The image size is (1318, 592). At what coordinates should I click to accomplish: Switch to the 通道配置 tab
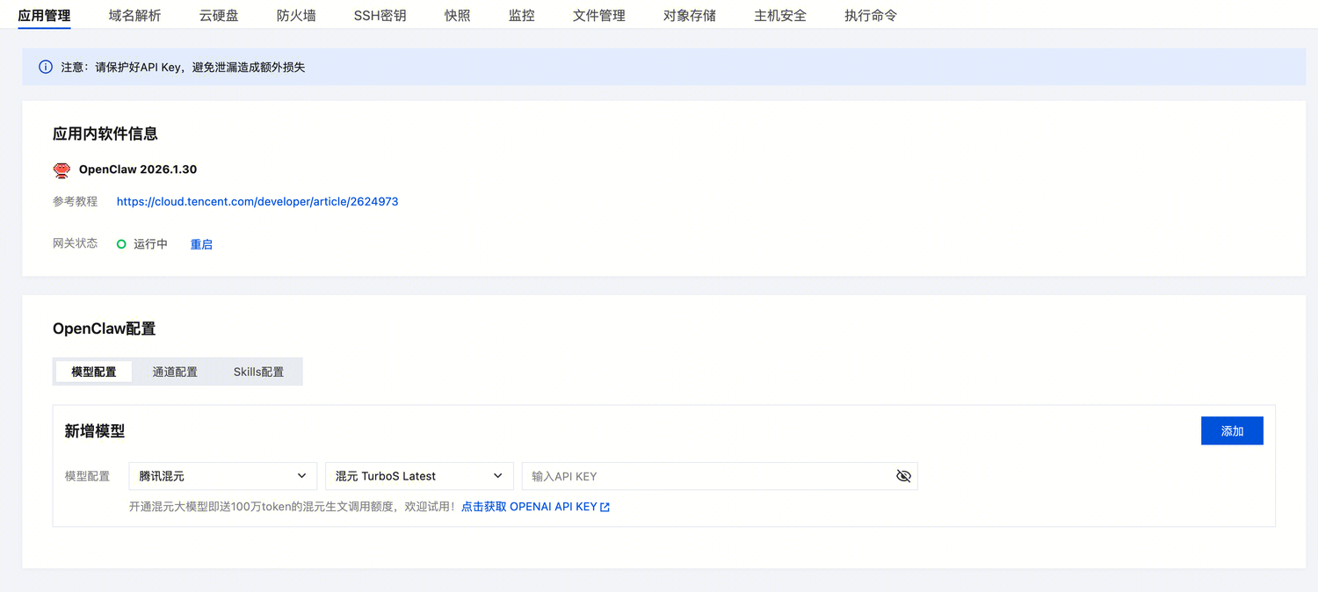pos(175,372)
